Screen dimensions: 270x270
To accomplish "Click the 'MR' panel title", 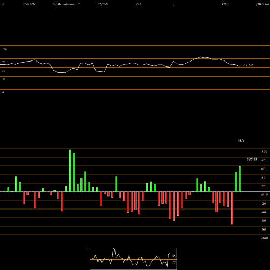I will pyautogui.click(x=241, y=140).
